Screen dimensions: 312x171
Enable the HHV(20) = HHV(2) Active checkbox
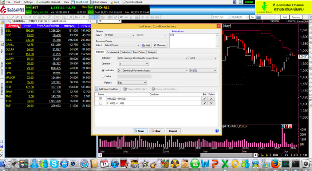[100, 99]
